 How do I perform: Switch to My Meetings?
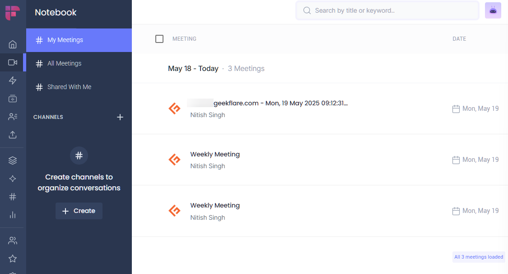pyautogui.click(x=79, y=40)
